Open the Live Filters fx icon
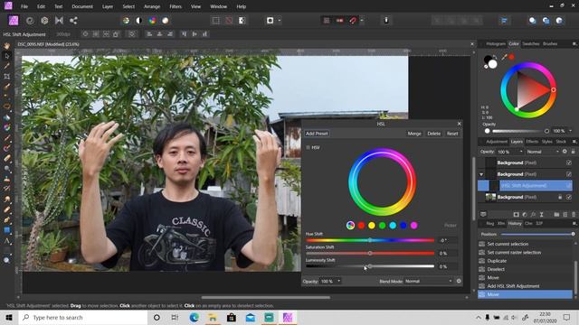This screenshot has width=579, height=325. click(x=533, y=215)
